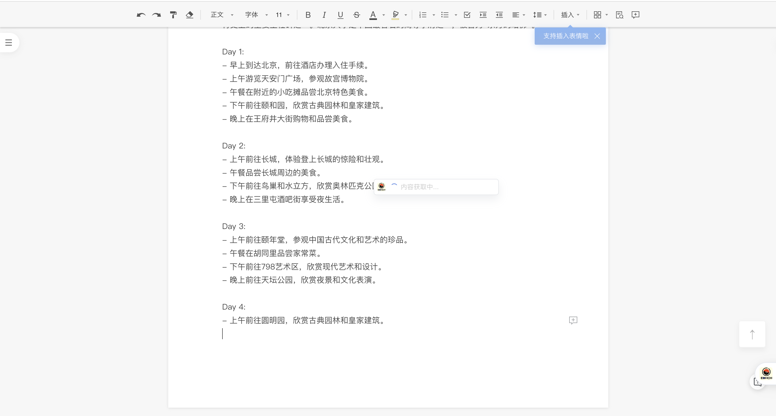The image size is (776, 416).
Task: Open the 正文 paragraph style dropdown
Action: coord(222,15)
